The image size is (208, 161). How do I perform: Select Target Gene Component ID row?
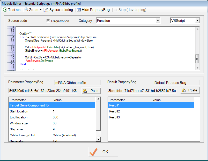(52, 105)
